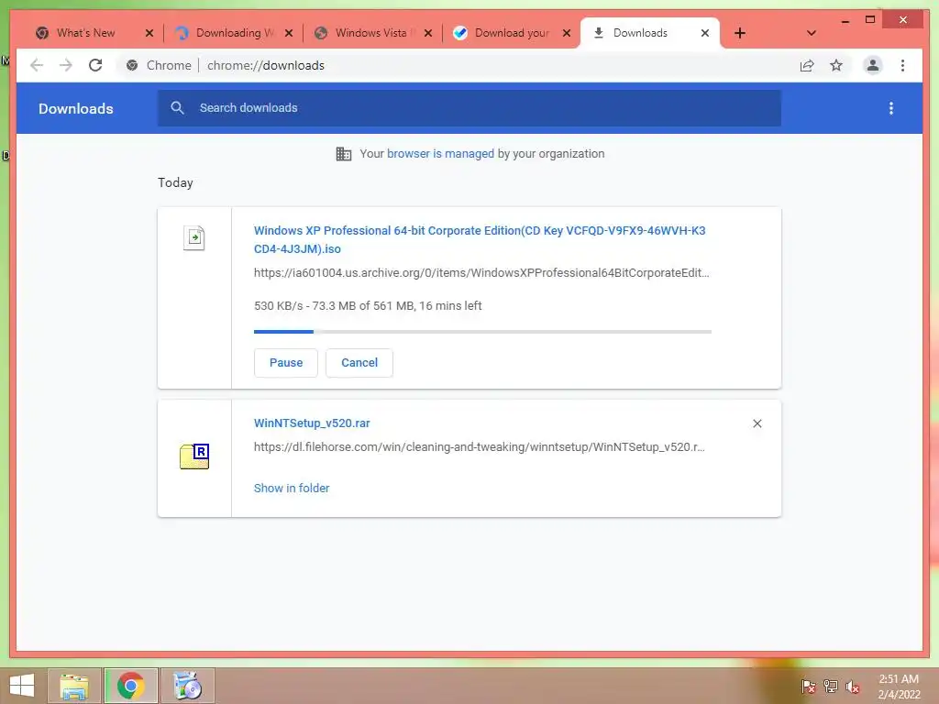
Task: Bookmark this tab with the star icon
Action: coord(836,65)
